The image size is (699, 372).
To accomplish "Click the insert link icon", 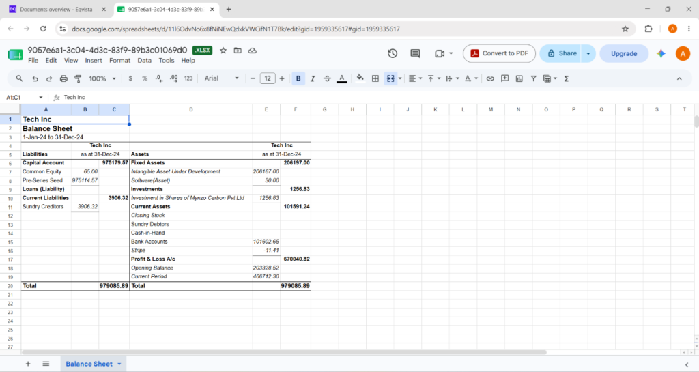I will click(490, 78).
